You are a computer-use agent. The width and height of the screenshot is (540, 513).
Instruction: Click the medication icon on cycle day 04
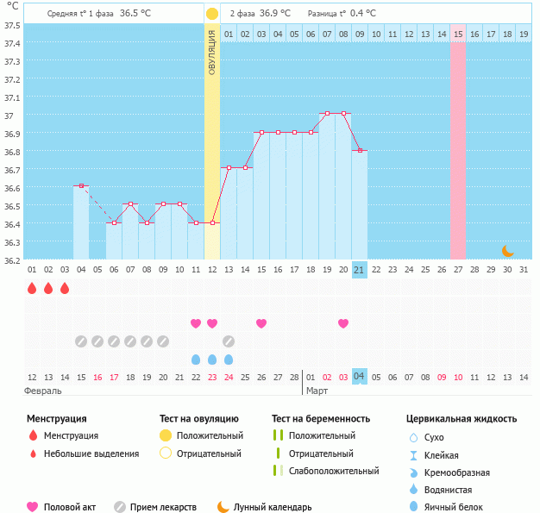click(x=81, y=341)
